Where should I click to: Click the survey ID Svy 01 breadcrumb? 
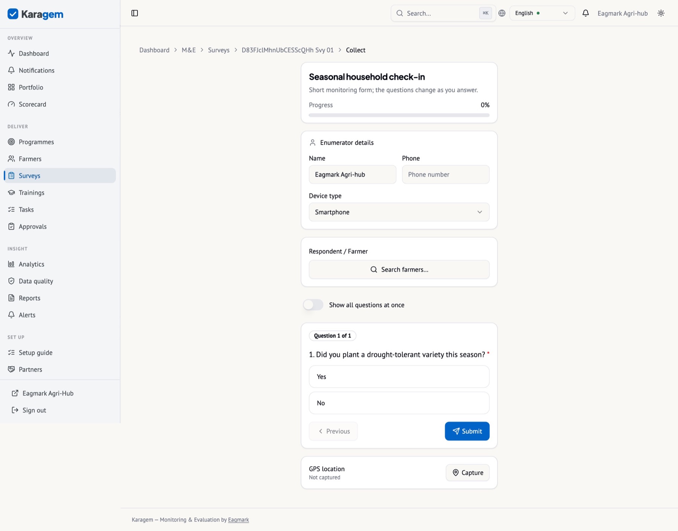(x=287, y=50)
